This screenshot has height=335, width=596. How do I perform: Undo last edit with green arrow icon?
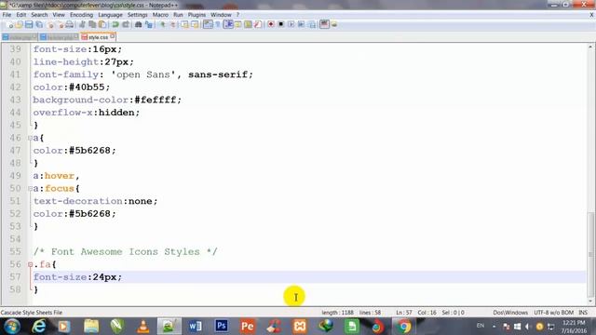[115, 25]
